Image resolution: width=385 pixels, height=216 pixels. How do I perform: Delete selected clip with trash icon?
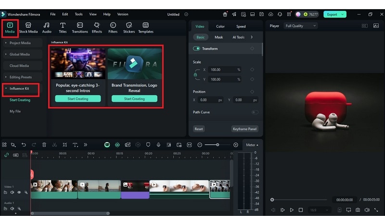coord(44,145)
